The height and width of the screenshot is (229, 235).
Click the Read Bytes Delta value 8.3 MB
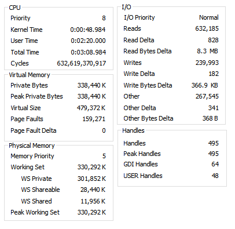point(207,51)
